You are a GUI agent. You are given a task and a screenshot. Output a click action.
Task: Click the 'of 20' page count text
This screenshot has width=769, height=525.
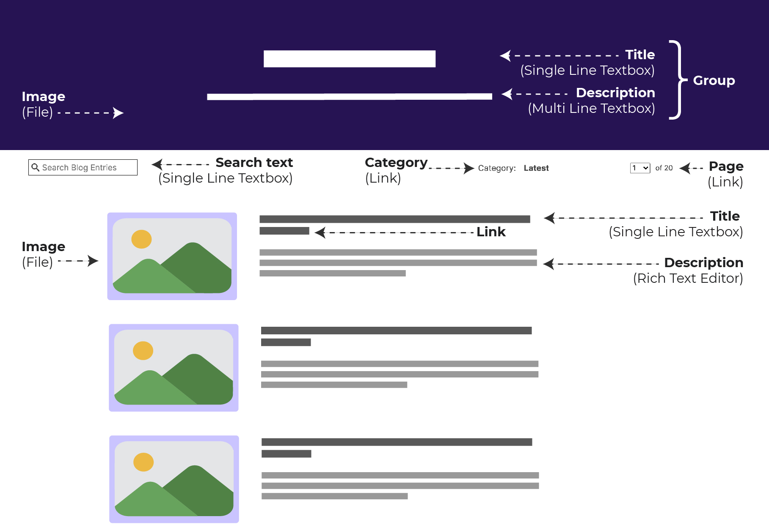(x=664, y=168)
